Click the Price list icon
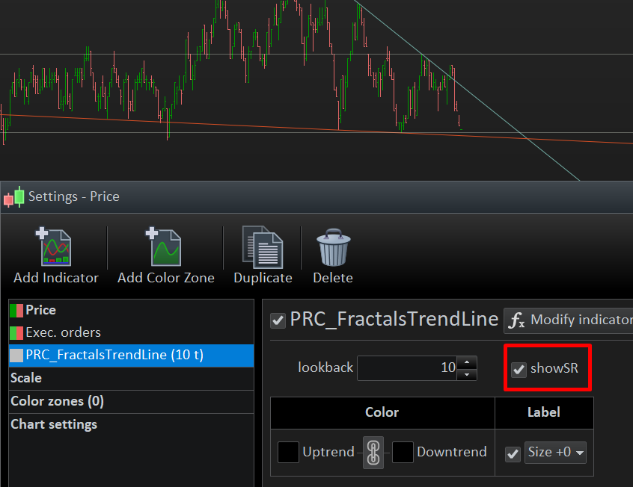Screen dimensions: 633x487 coord(16,310)
